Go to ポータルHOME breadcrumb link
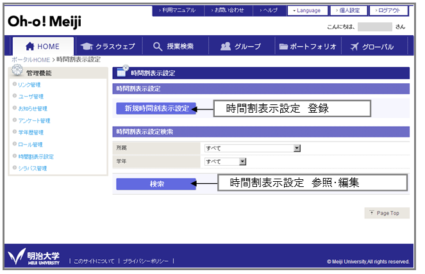The image size is (425, 274). [31, 60]
